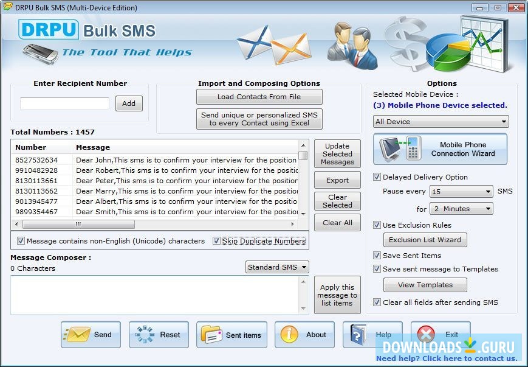Open the 2 Minutes duration dropdown
The height and width of the screenshot is (367, 528).
point(461,209)
